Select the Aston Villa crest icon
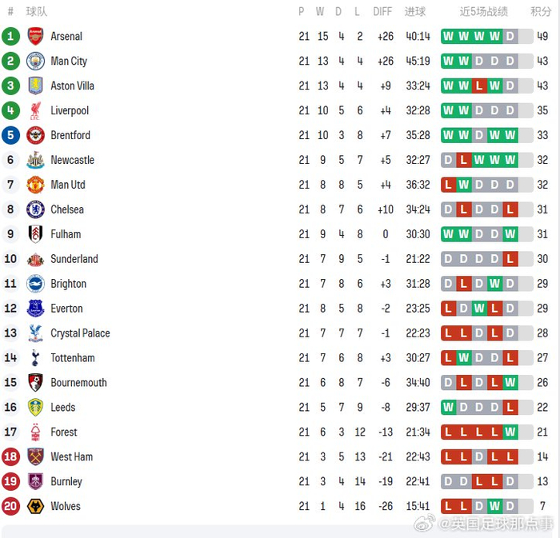 35,86
